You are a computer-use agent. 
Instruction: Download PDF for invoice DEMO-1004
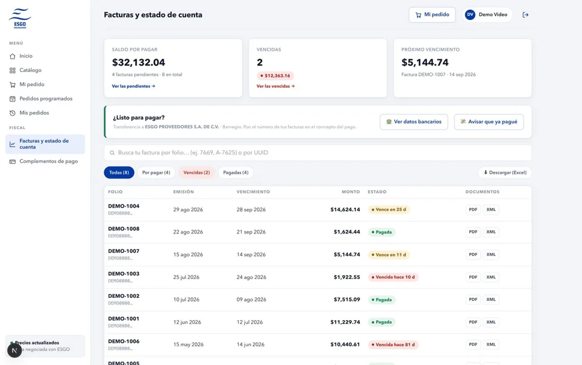(x=473, y=209)
